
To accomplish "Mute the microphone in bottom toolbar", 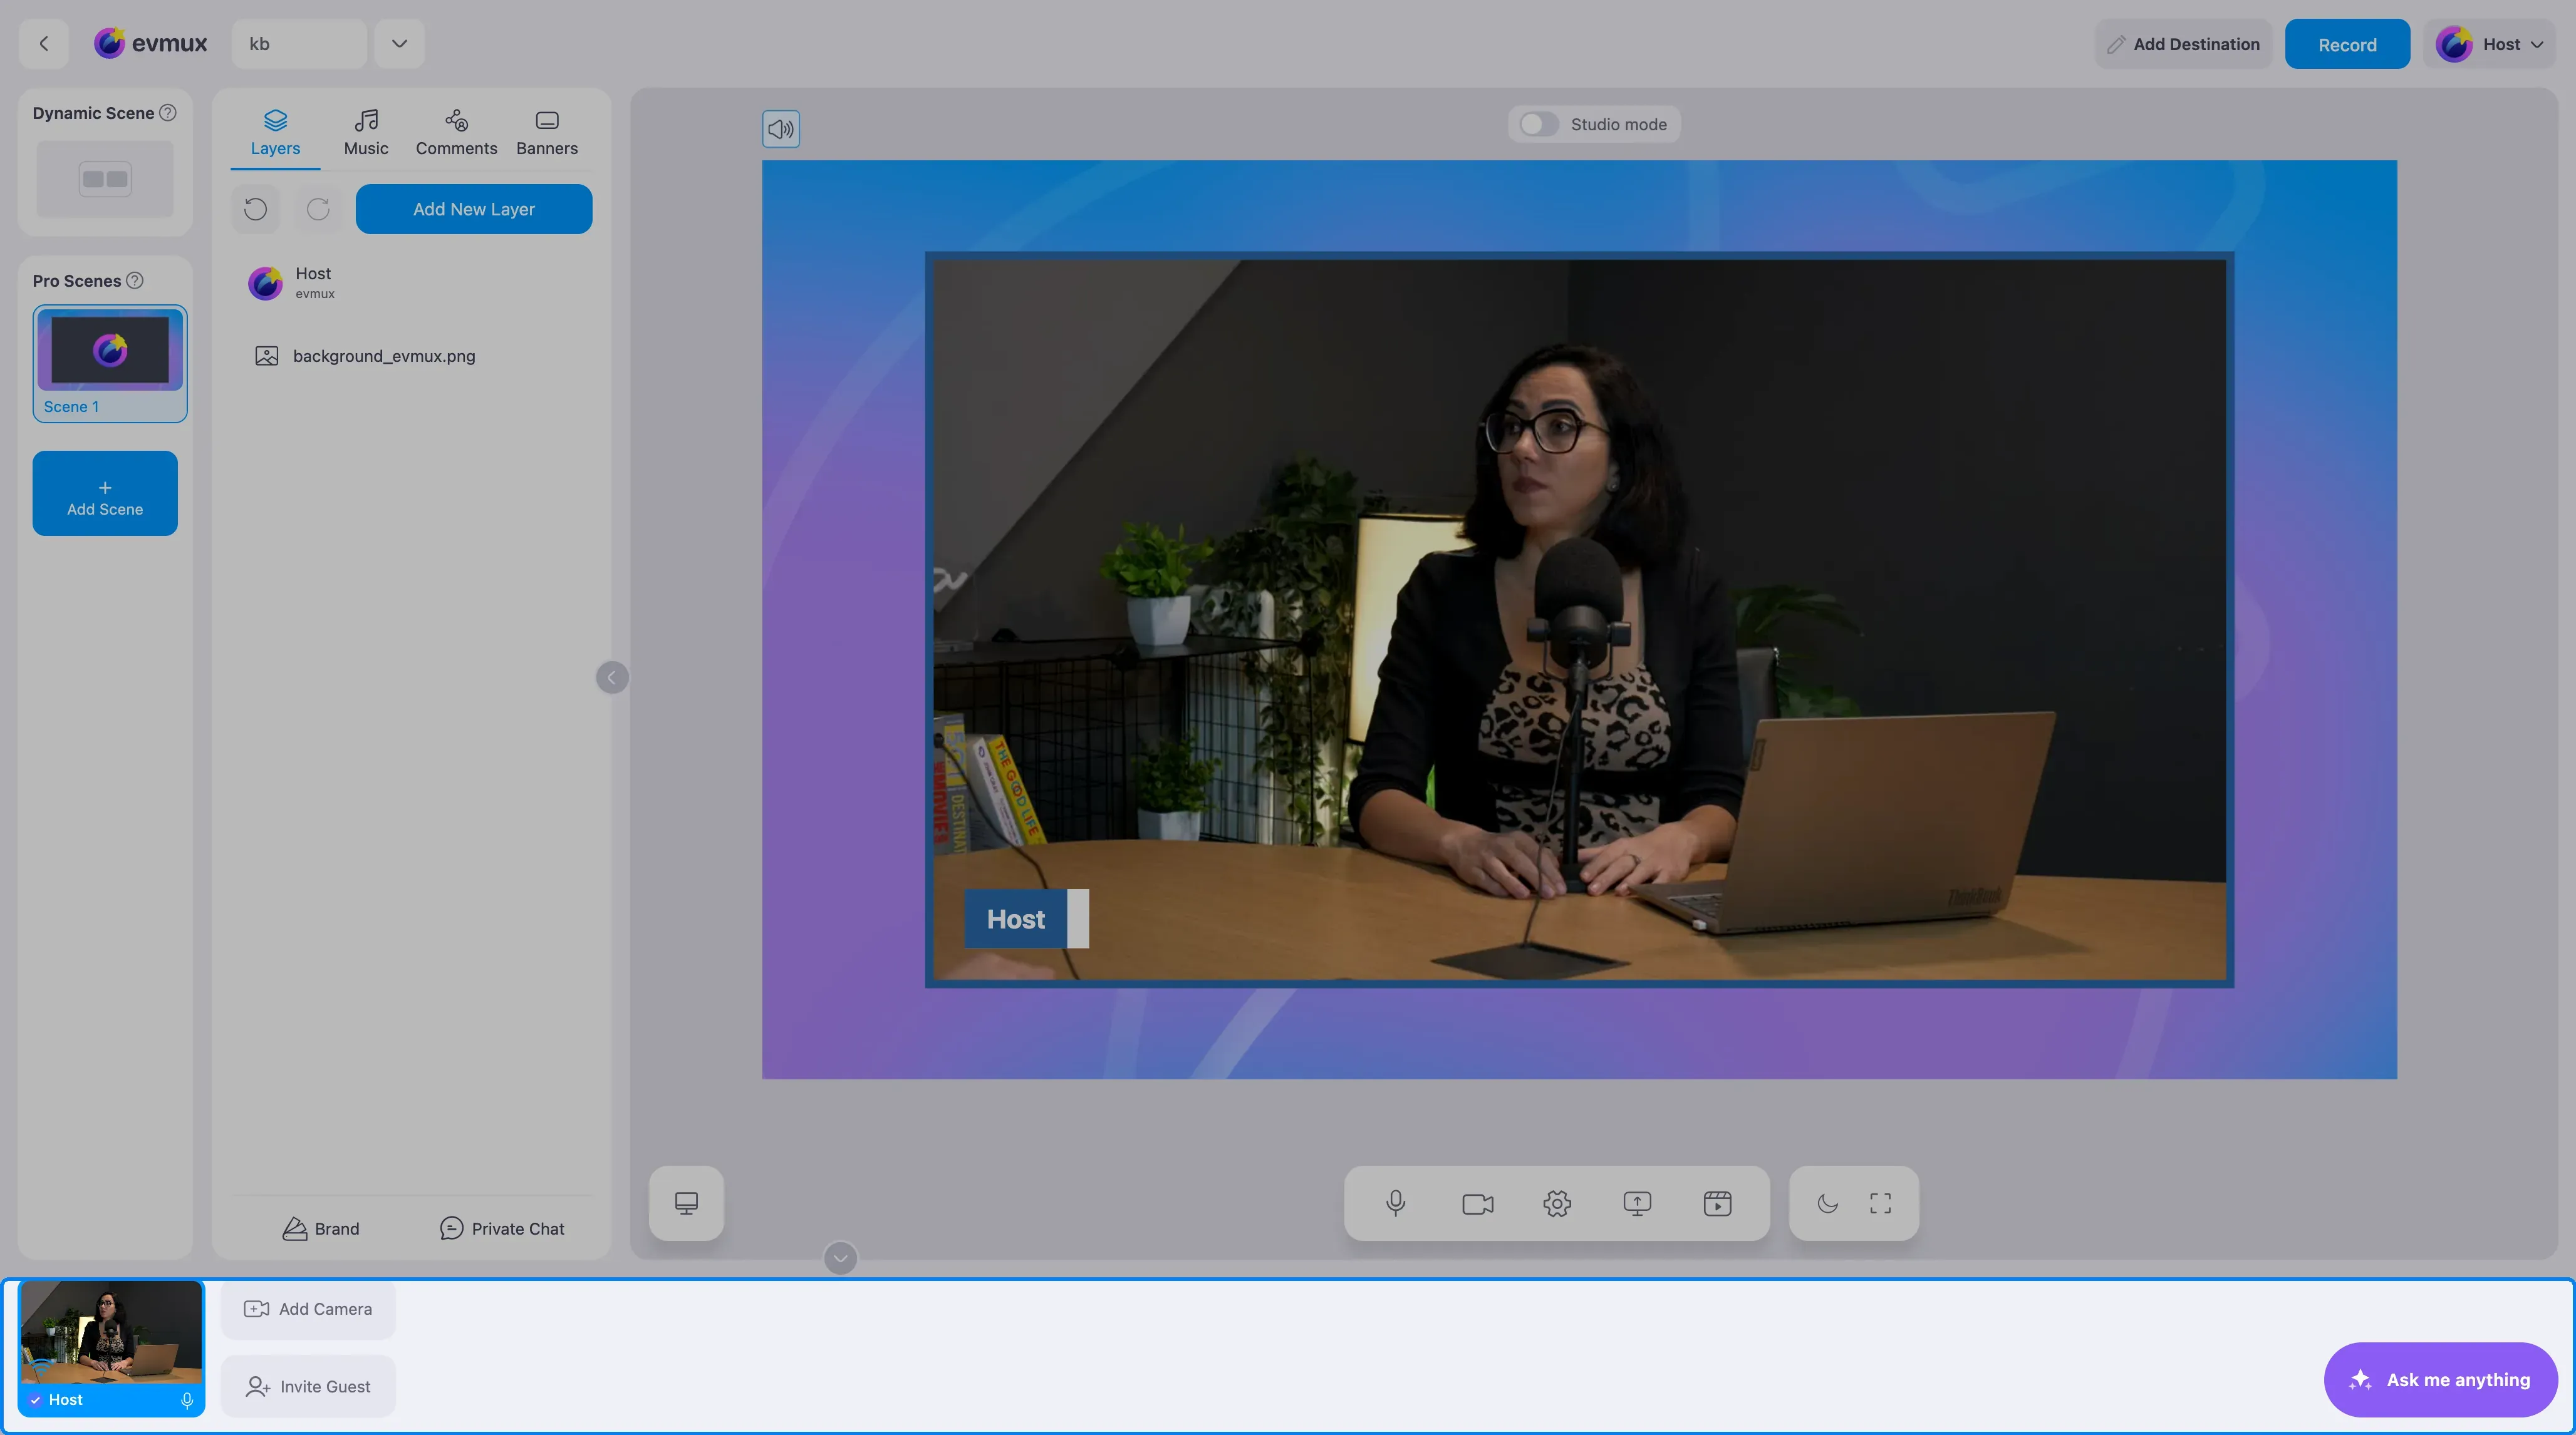I will 1396,1203.
